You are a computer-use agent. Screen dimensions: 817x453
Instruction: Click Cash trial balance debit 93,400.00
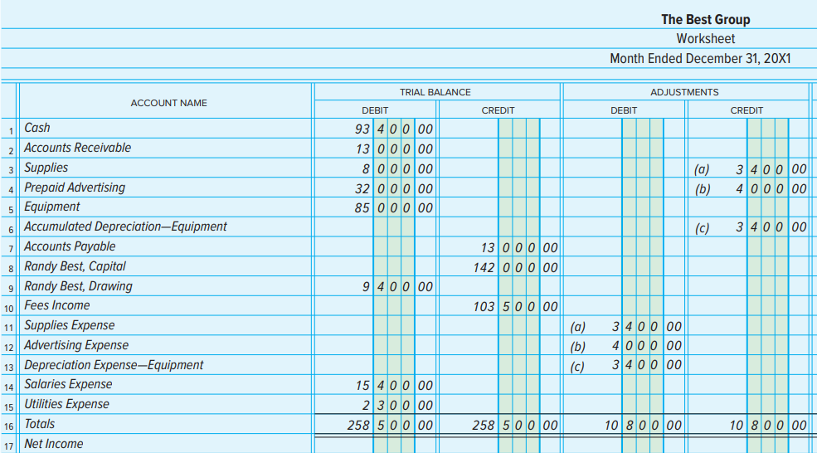click(394, 129)
